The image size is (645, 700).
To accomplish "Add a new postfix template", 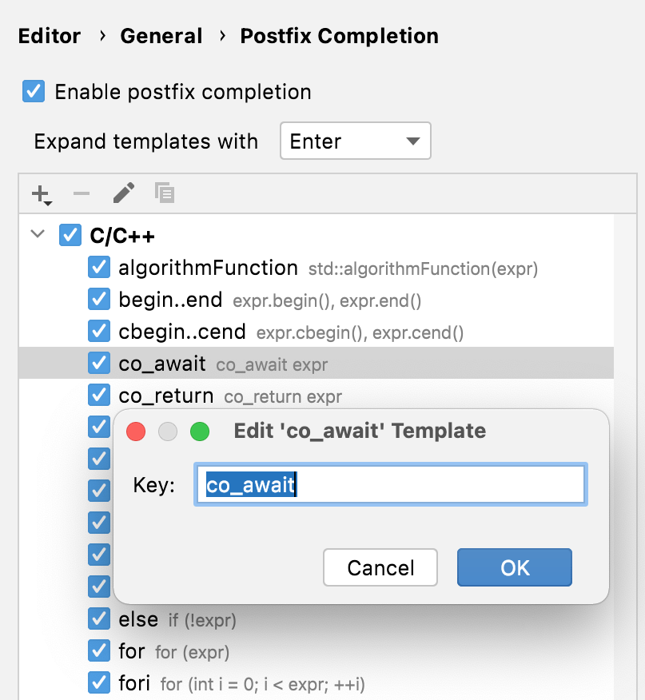I will 38,193.
